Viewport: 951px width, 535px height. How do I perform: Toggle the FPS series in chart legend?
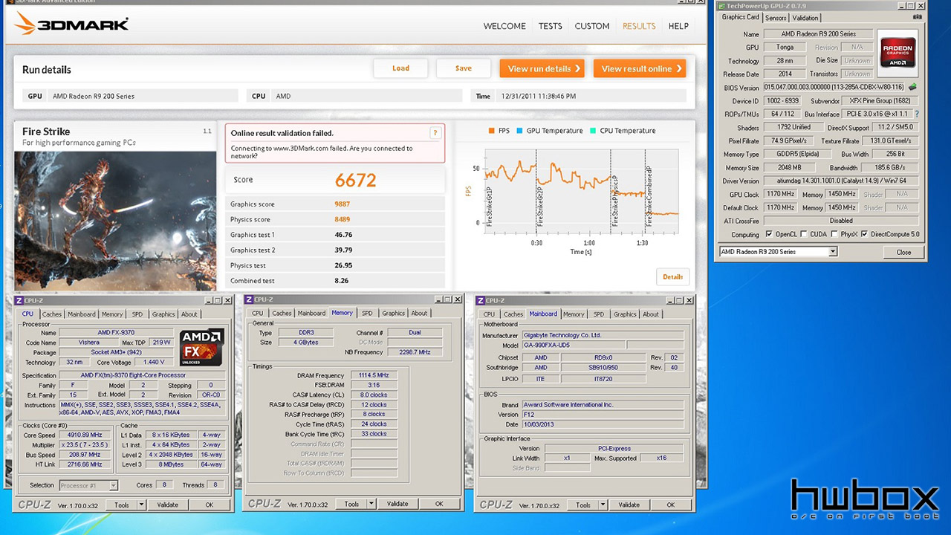tap(499, 131)
